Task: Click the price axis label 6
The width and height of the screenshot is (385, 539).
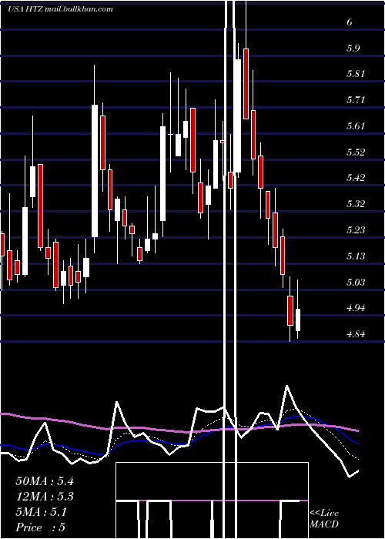Action: 350,22
